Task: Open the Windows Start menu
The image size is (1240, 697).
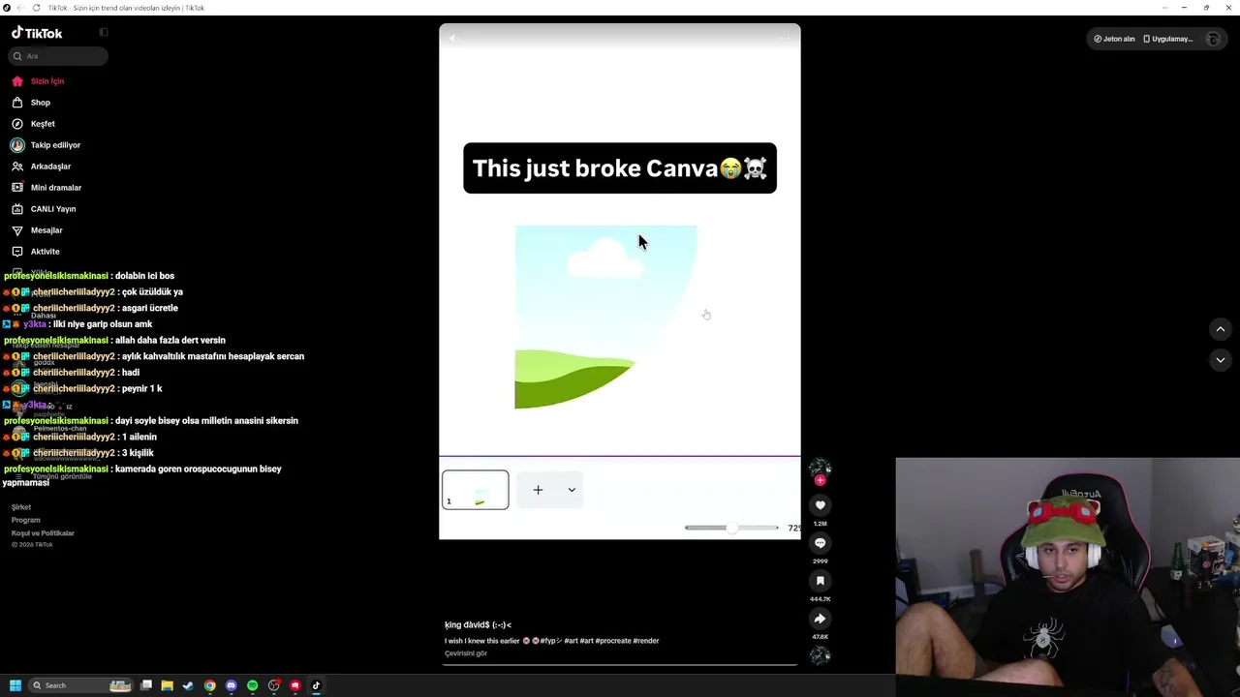Action: tap(15, 685)
